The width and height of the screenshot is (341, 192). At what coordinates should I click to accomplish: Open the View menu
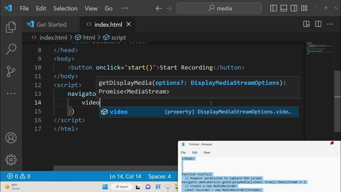pos(91,8)
